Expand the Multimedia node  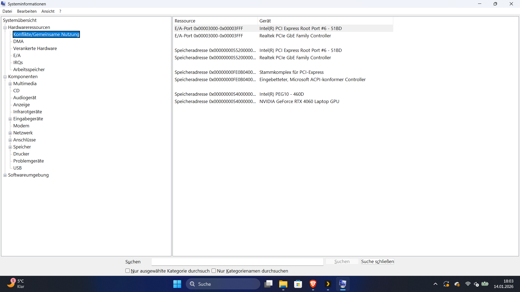pyautogui.click(x=10, y=84)
